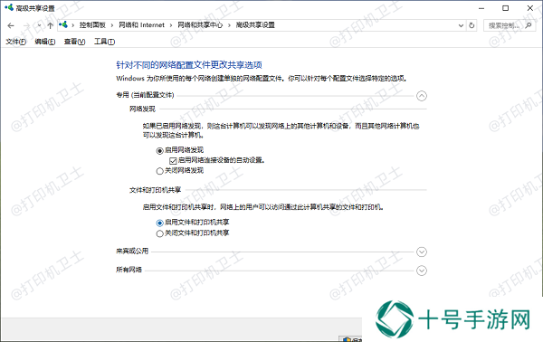The image size is (543, 342).
Task: Expand the 所有网络 section
Action: coord(422,271)
